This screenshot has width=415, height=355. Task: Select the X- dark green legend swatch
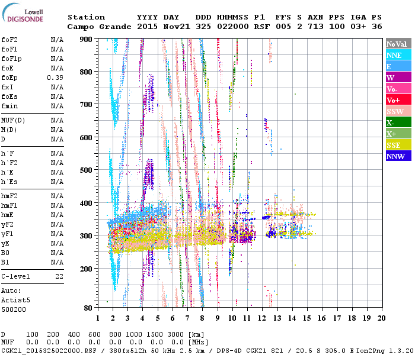tap(398, 122)
